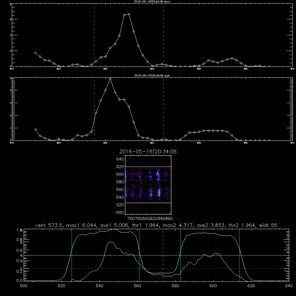Click the peak diamond marker of the dusk curve
Image resolution: width=296 pixels, height=296 pixels.
[110, 79]
